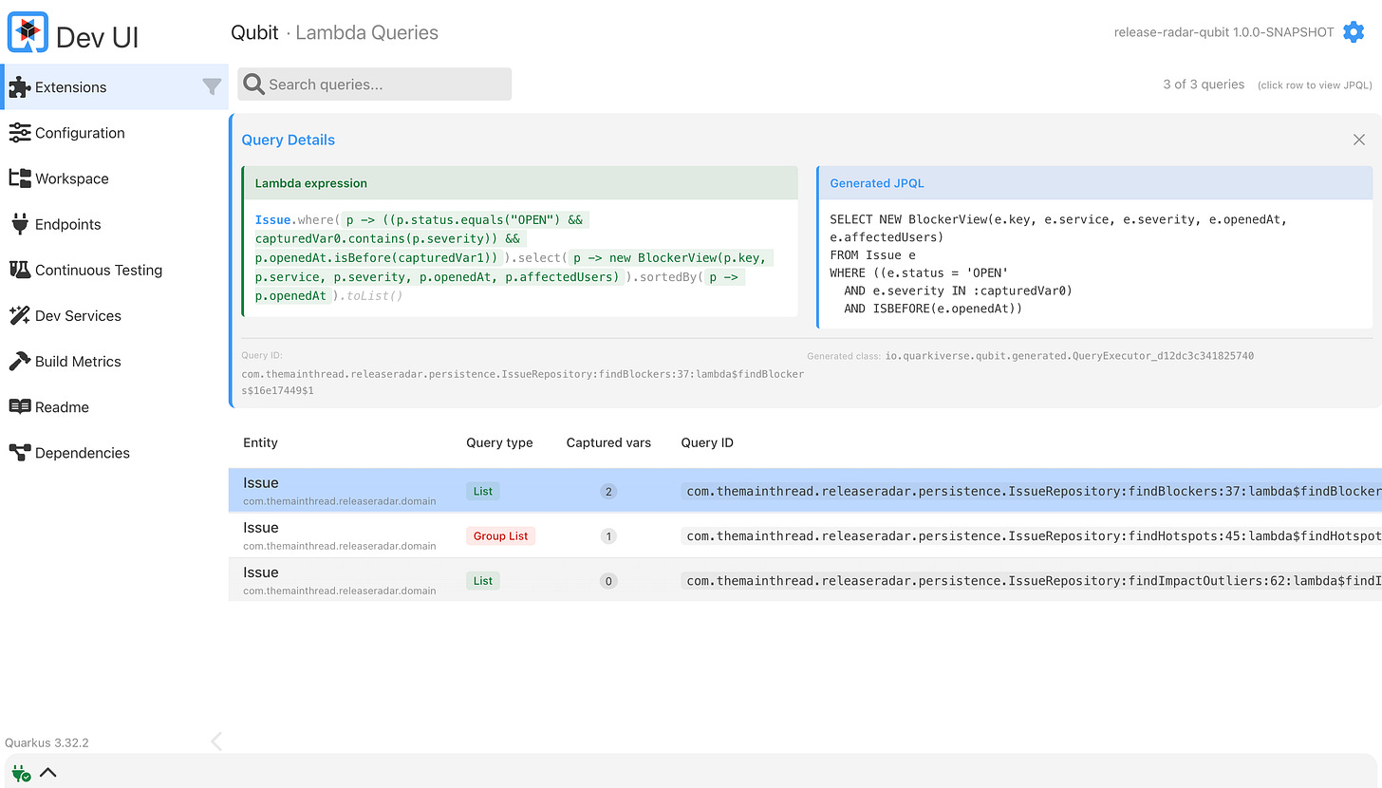The height and width of the screenshot is (788, 1382).
Task: Click the Entity column header
Action: pyautogui.click(x=260, y=442)
